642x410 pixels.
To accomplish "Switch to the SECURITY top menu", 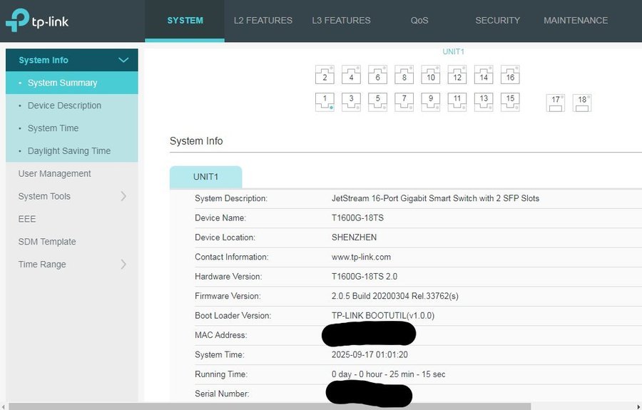I will [497, 21].
